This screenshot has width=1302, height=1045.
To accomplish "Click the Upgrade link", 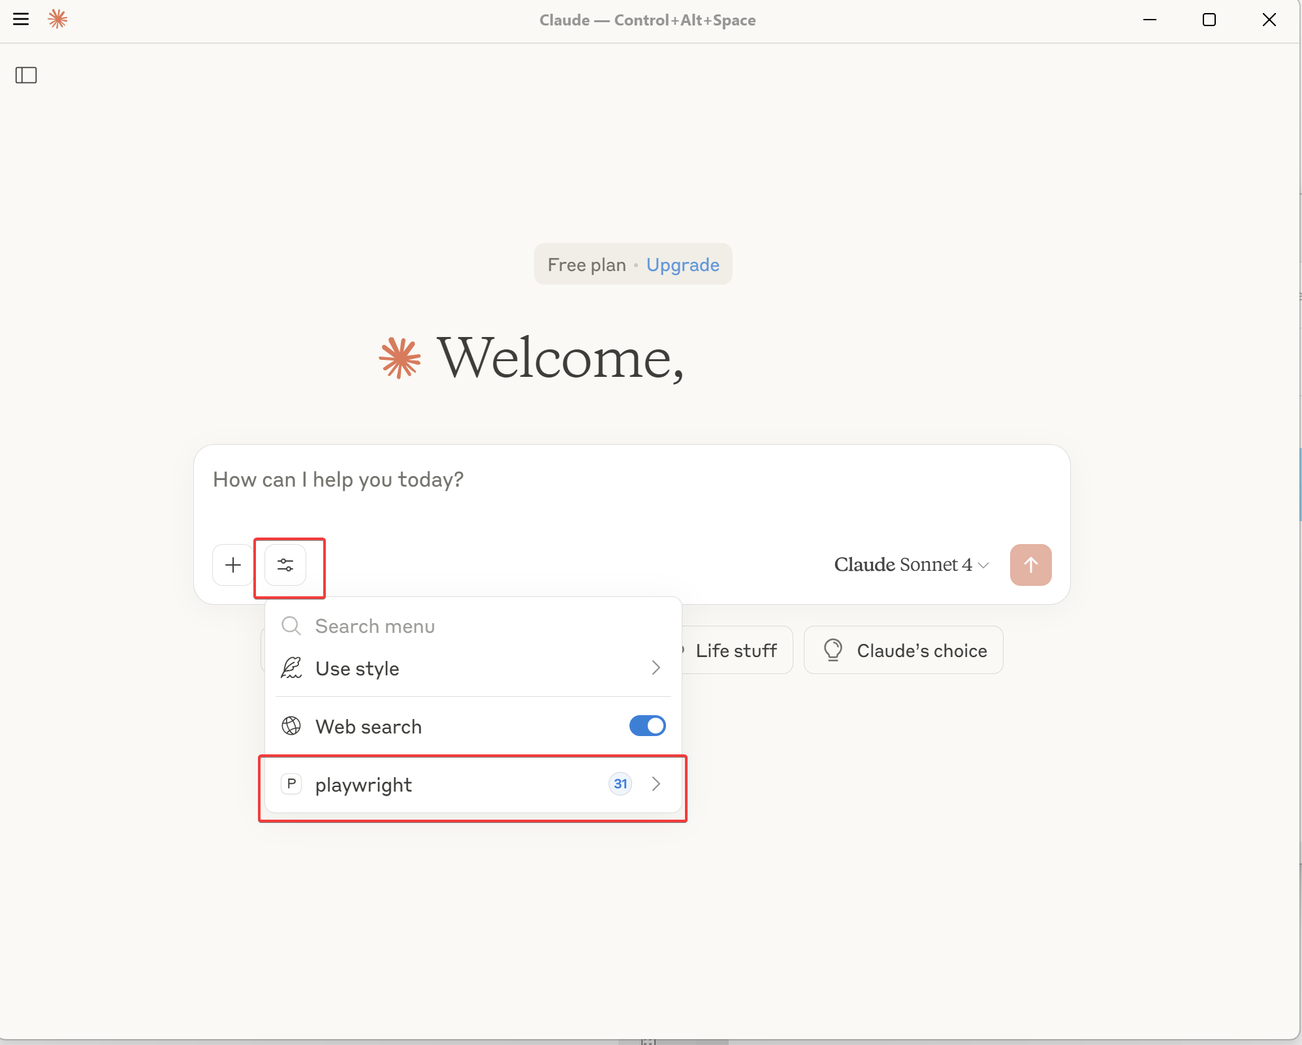I will (x=682, y=265).
